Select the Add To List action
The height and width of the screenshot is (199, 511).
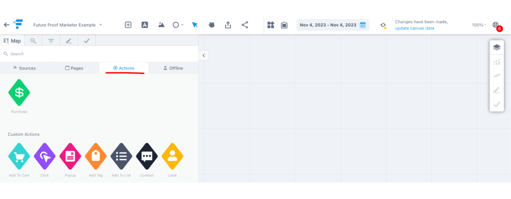pos(121,157)
